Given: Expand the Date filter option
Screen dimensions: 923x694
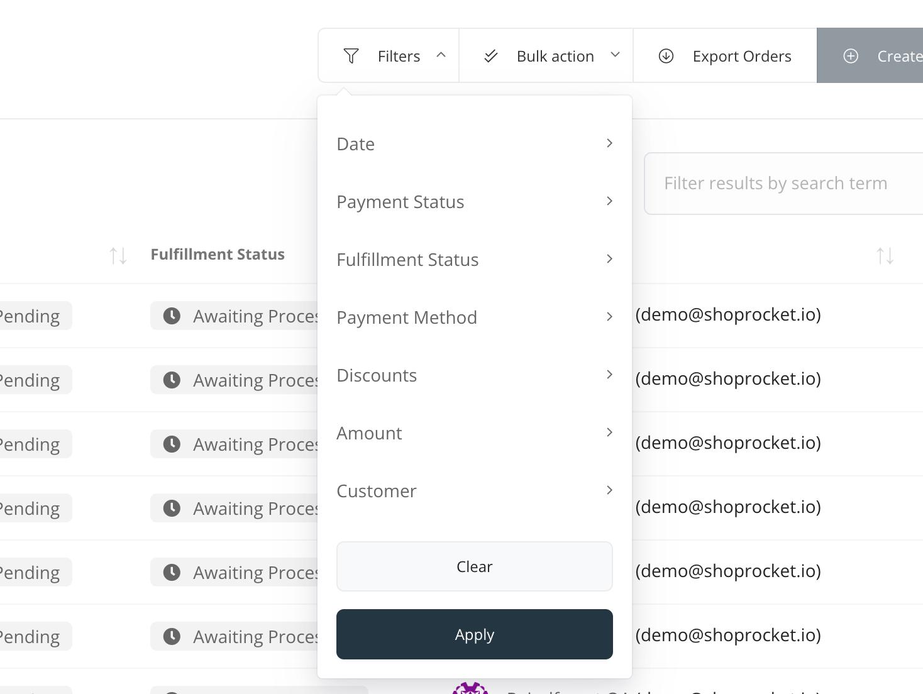Looking at the screenshot, I should pos(475,144).
